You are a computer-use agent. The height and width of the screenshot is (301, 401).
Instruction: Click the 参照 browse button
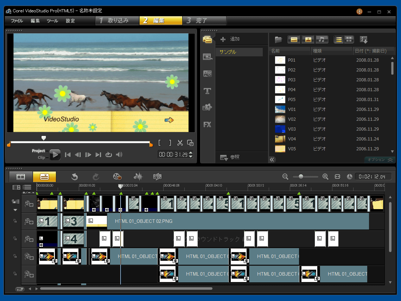[230, 157]
